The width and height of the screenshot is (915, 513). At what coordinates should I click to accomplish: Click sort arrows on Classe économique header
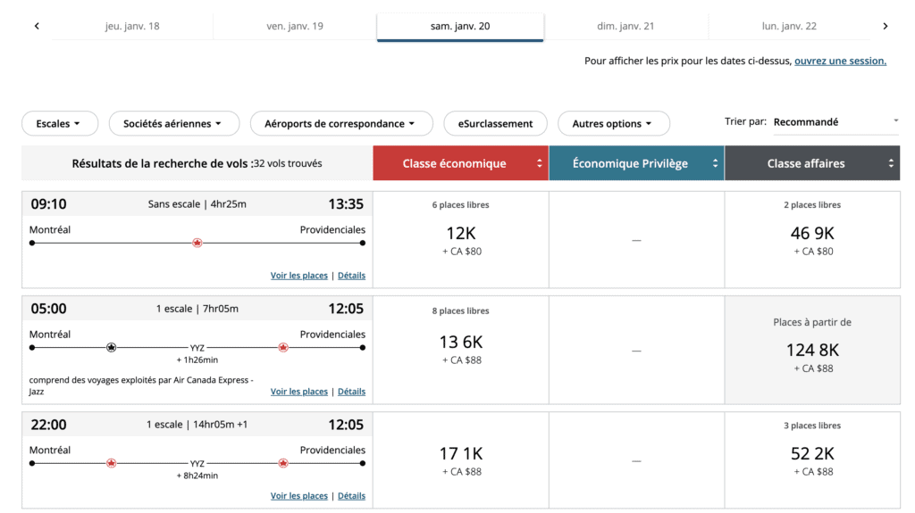click(x=539, y=163)
